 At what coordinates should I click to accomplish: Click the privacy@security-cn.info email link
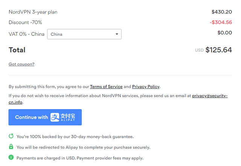[209, 96]
